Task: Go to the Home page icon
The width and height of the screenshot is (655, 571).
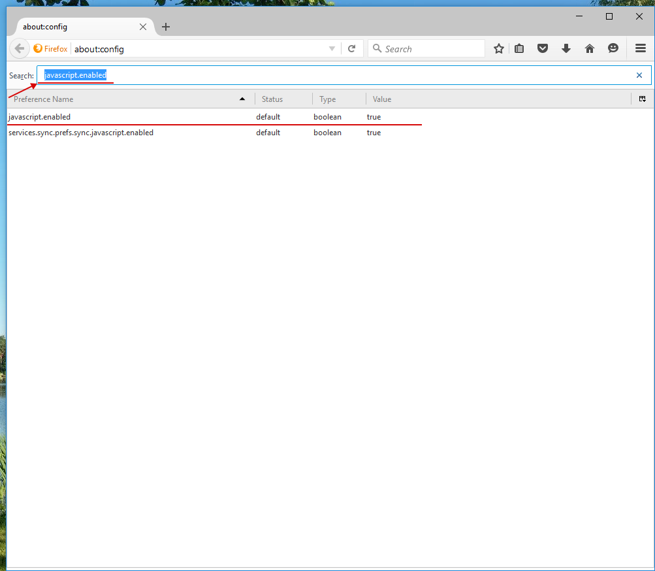Action: 590,48
